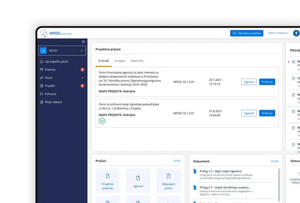This screenshot has height=203, width=300.
Task: Click the NPOO fondovi.eu logo
Action: click(56, 33)
